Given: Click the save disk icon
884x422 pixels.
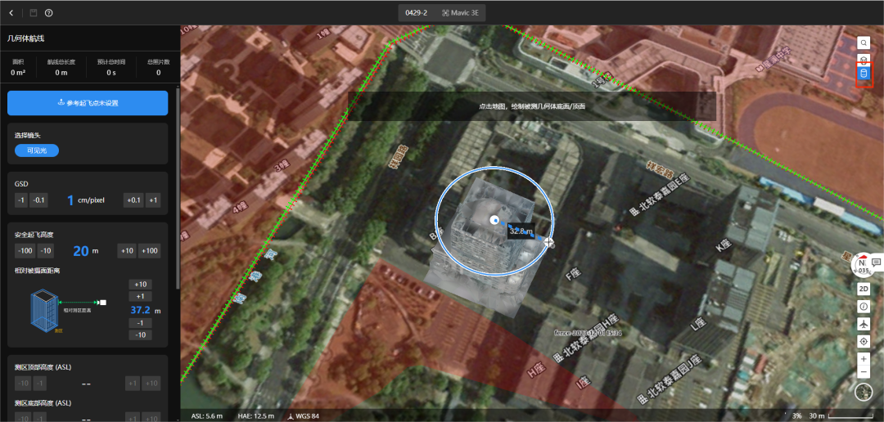Looking at the screenshot, I should point(34,13).
